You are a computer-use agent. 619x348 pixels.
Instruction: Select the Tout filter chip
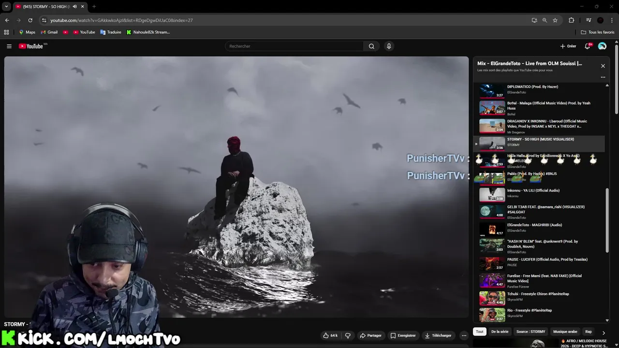(479, 332)
